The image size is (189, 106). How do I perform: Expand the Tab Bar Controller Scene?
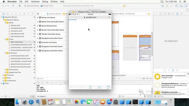click(38, 34)
